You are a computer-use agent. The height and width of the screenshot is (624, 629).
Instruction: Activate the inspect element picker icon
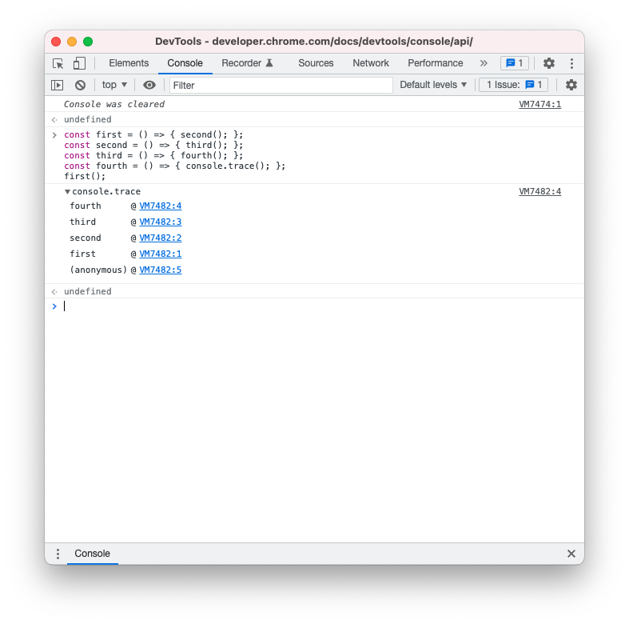click(58, 63)
